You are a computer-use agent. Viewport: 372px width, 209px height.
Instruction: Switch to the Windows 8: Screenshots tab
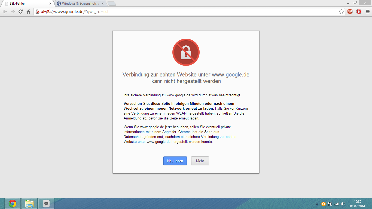pyautogui.click(x=80, y=4)
